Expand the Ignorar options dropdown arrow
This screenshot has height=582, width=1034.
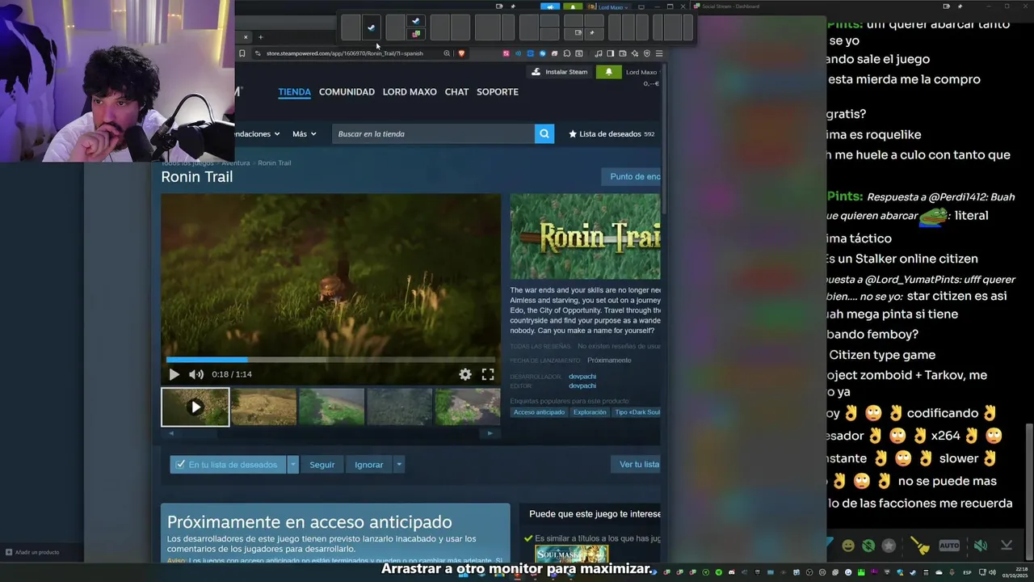[x=398, y=464]
